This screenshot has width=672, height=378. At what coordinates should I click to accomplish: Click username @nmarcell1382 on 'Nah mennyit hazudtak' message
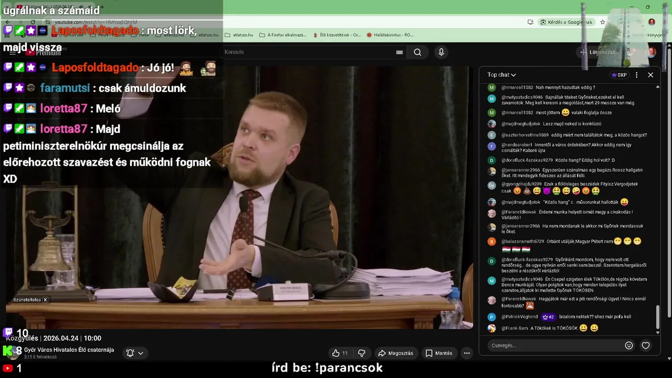(x=517, y=87)
